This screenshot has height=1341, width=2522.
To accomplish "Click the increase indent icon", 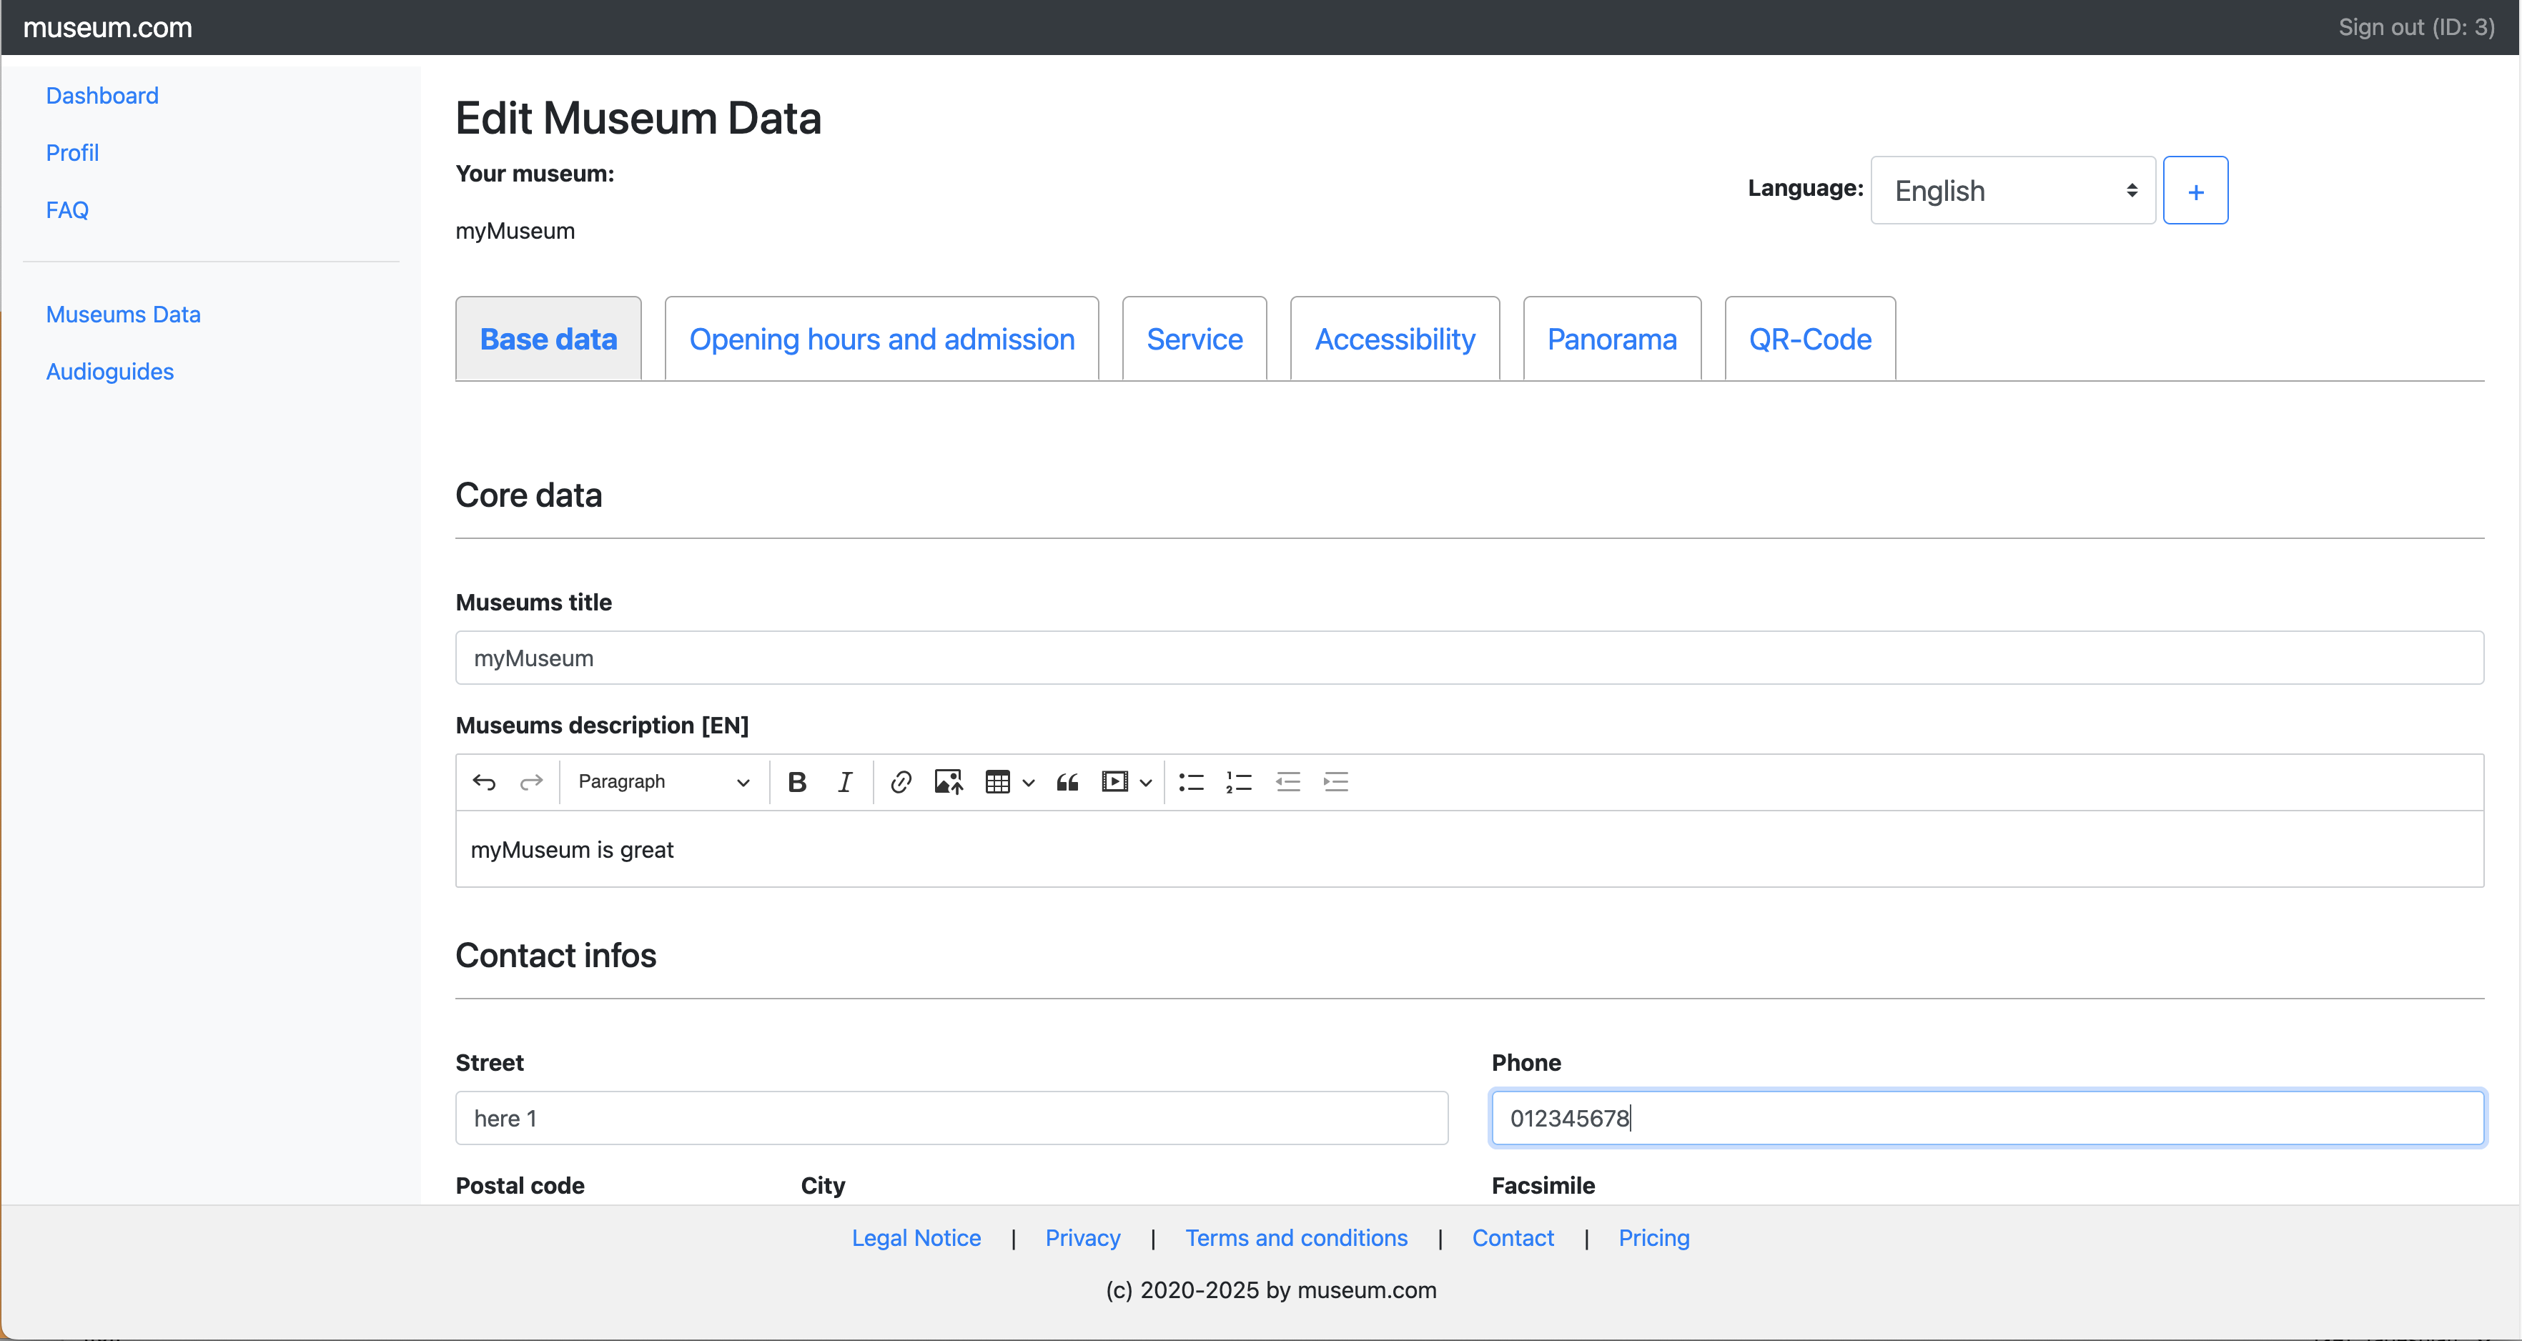I will (1336, 782).
